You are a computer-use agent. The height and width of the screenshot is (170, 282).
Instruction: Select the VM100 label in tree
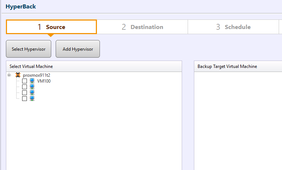44,81
